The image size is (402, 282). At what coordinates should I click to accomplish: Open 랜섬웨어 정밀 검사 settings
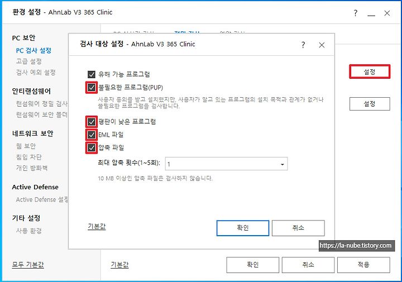pyautogui.click(x=42, y=103)
